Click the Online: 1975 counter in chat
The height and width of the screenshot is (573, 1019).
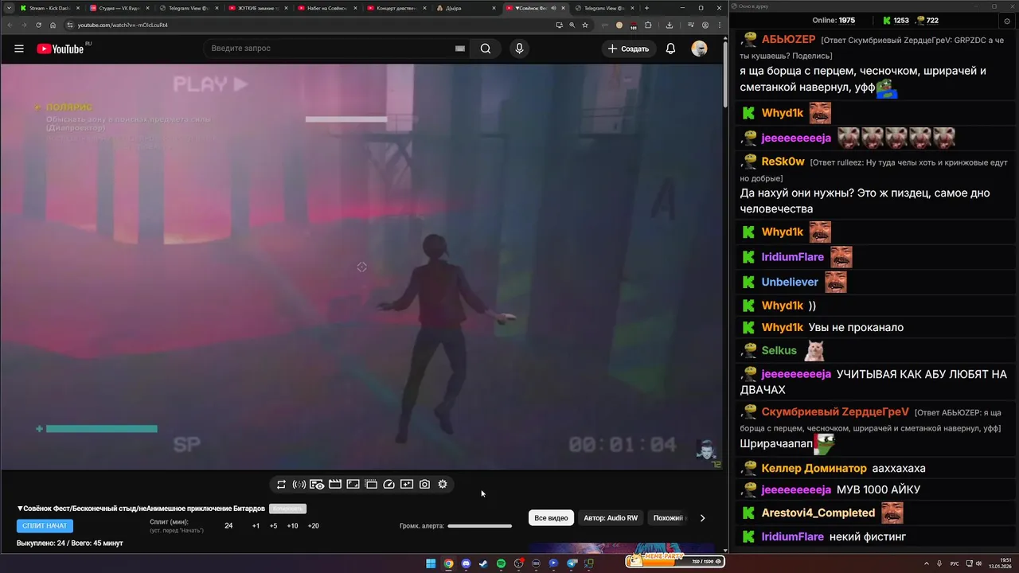pyautogui.click(x=834, y=20)
